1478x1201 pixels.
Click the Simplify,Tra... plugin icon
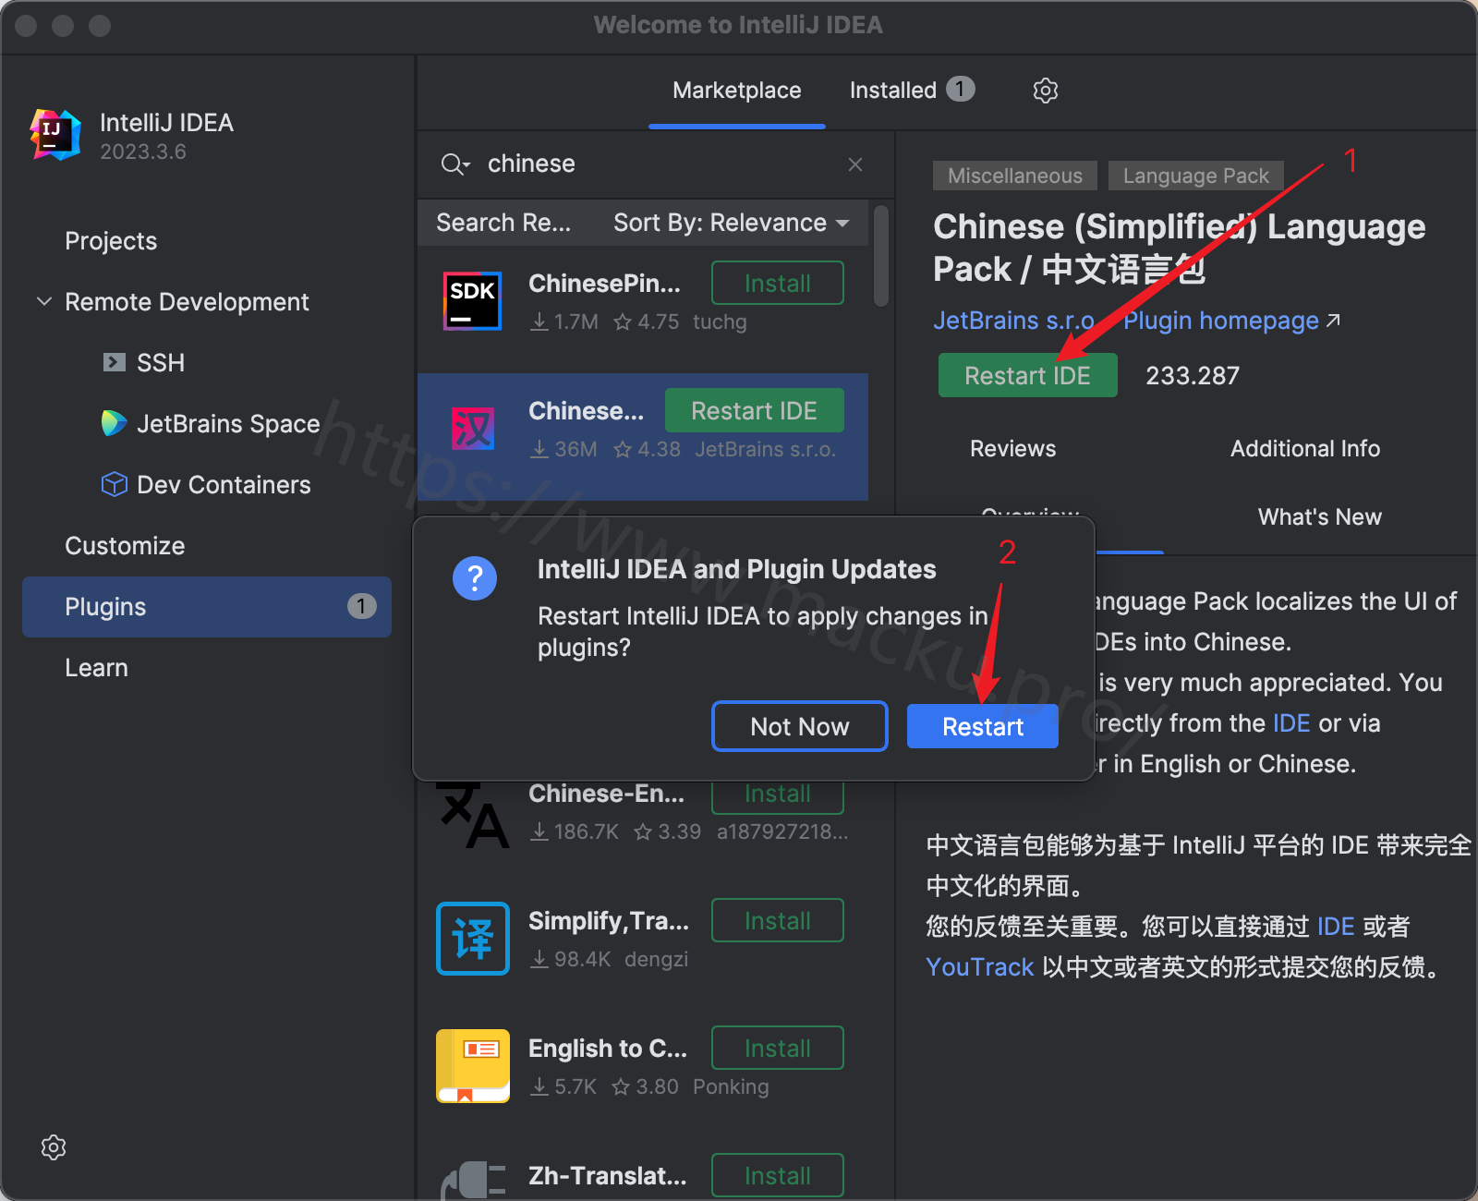(472, 939)
